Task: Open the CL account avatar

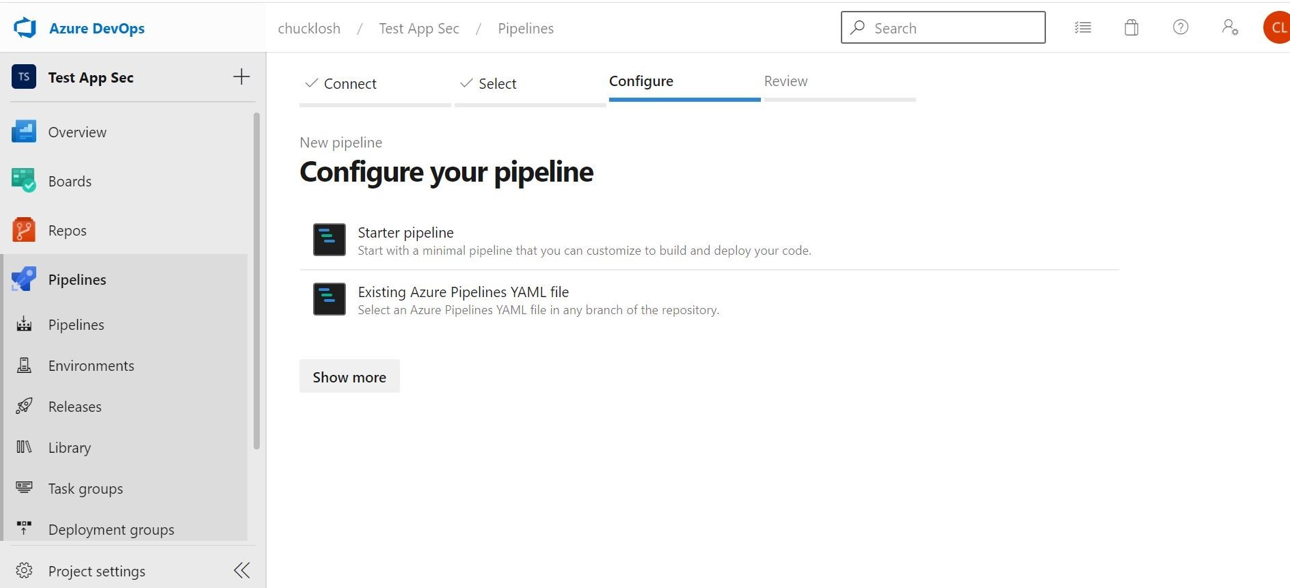Action: (1276, 27)
